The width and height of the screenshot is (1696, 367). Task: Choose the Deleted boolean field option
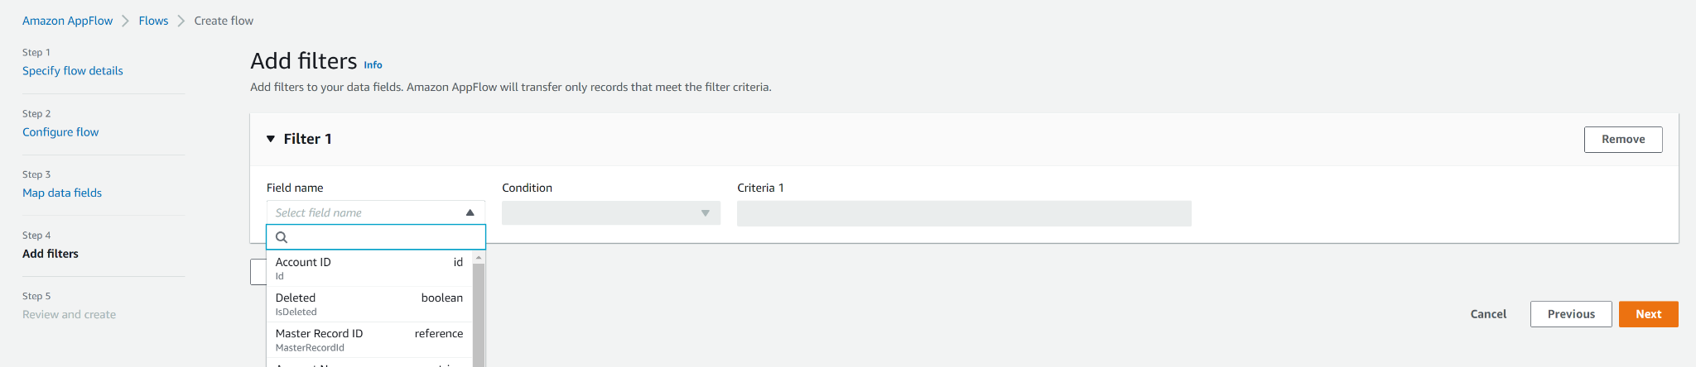[369, 304]
